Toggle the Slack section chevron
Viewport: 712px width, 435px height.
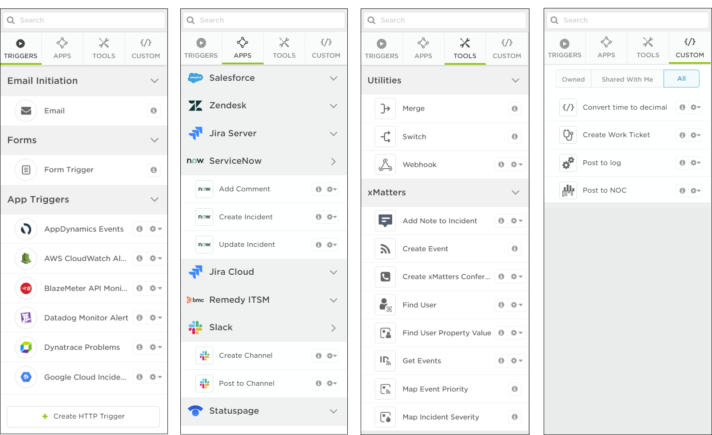click(334, 328)
